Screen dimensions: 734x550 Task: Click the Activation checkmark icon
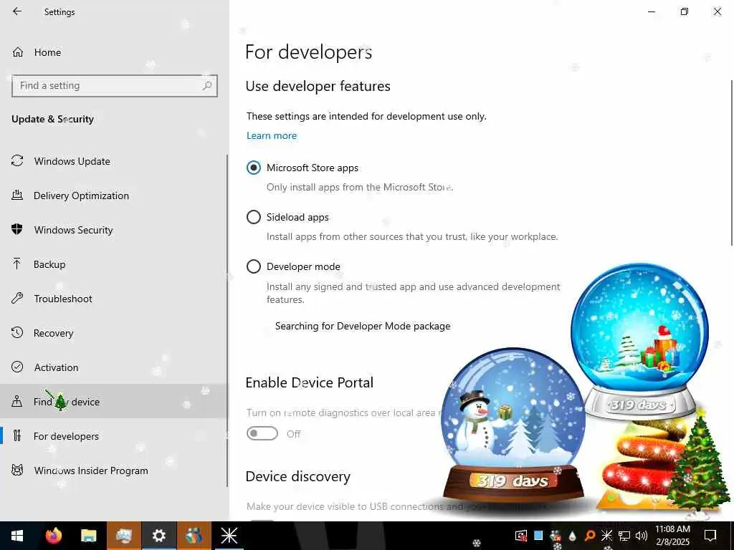pos(17,367)
